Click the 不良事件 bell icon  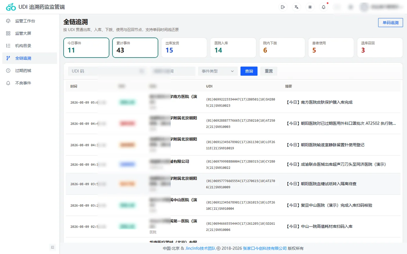coord(8,83)
